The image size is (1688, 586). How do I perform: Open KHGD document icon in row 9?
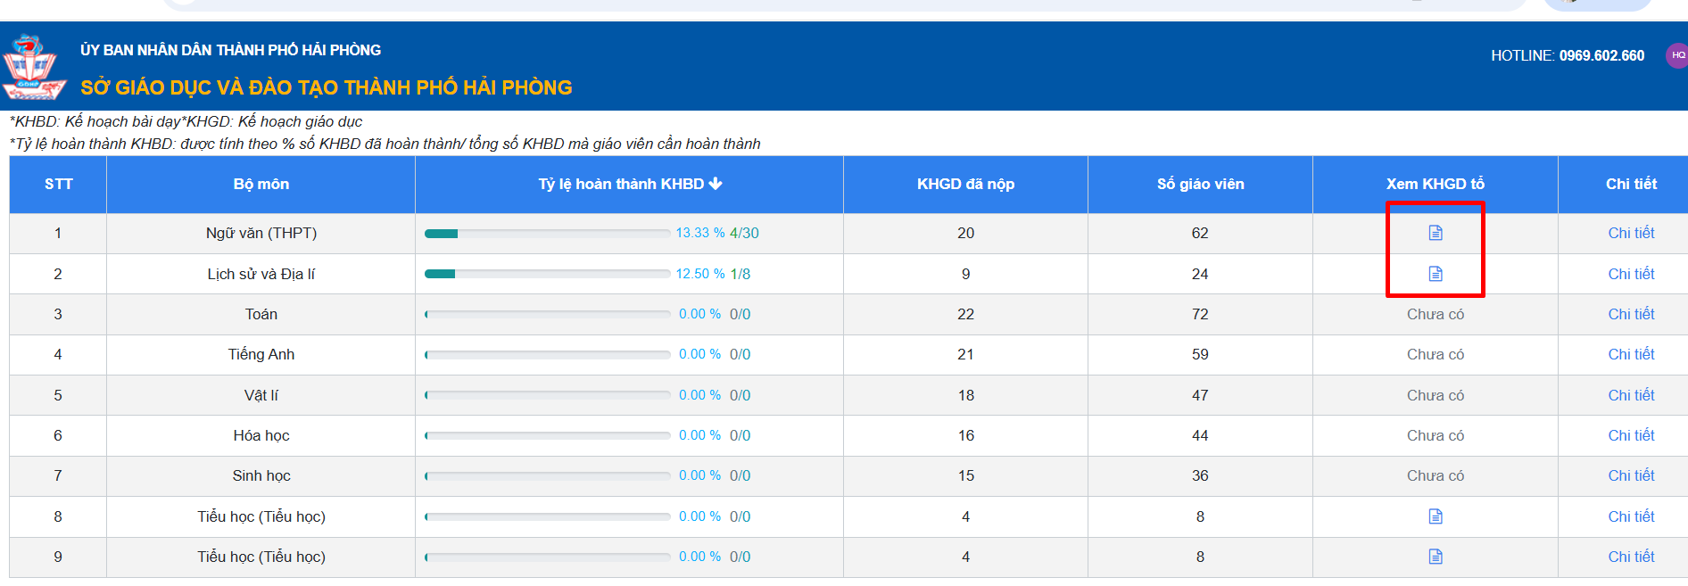click(1435, 557)
